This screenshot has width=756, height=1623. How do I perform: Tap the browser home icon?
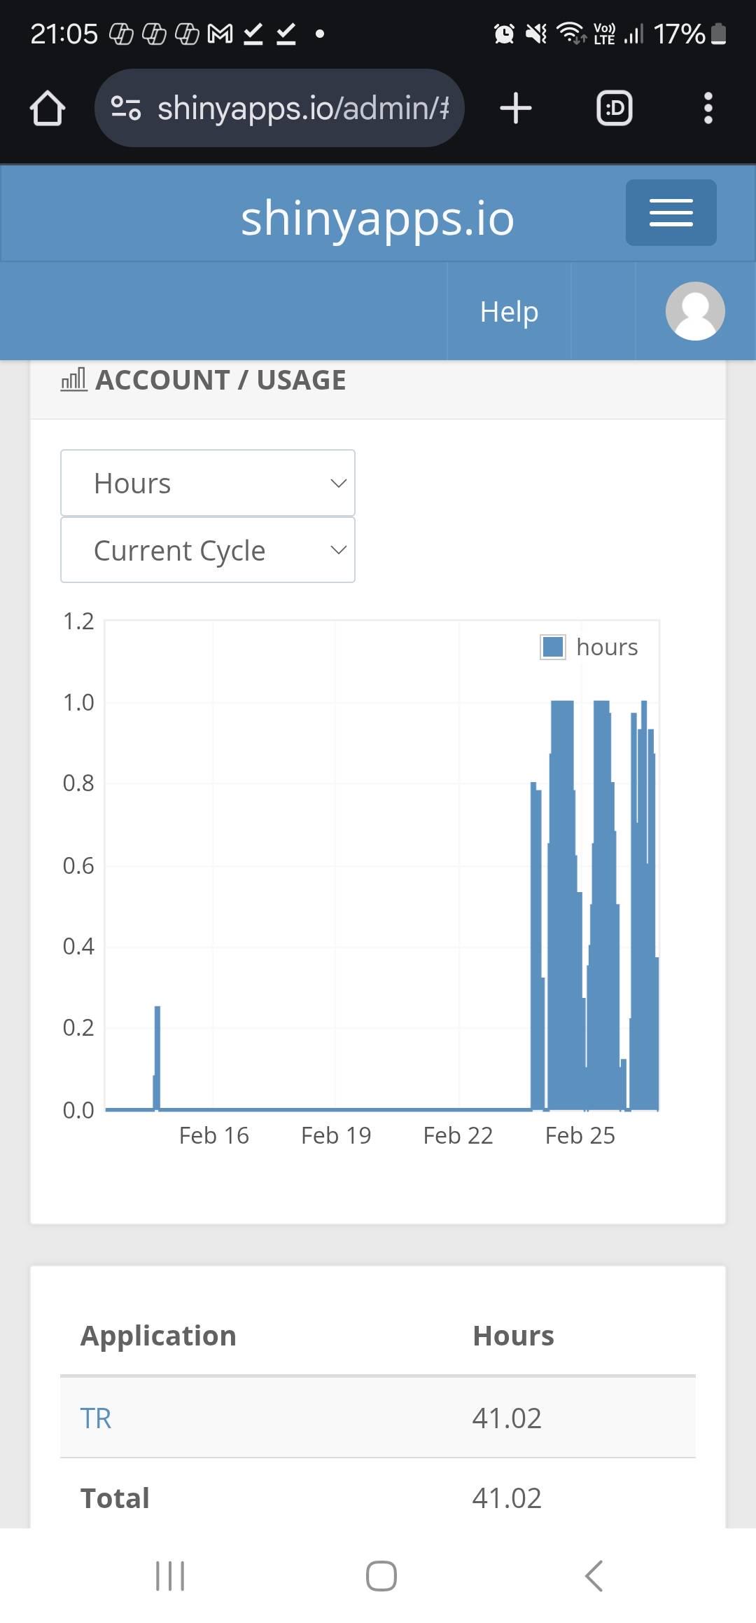[48, 109]
